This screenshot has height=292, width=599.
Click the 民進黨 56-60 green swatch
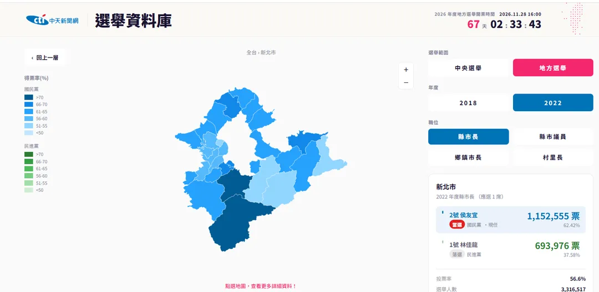pos(29,176)
